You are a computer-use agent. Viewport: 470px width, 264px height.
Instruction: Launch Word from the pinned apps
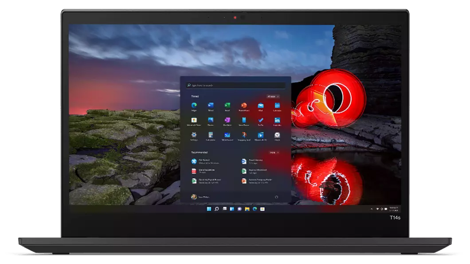click(211, 106)
